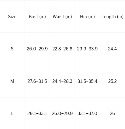Click the Size column header
The width and height of the screenshot is (125, 129).
(12, 17)
